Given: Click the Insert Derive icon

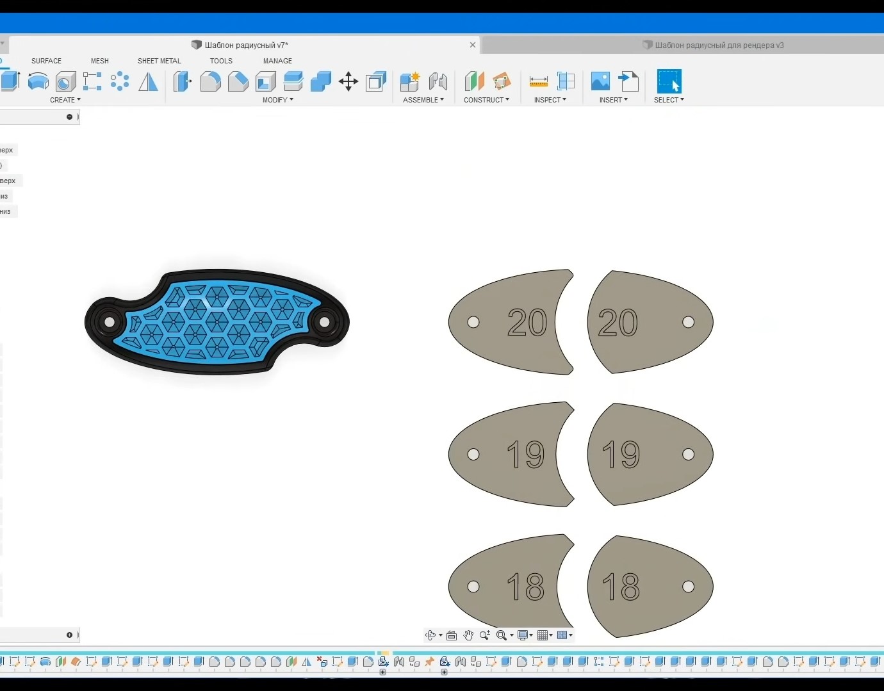Looking at the screenshot, I should coord(628,81).
